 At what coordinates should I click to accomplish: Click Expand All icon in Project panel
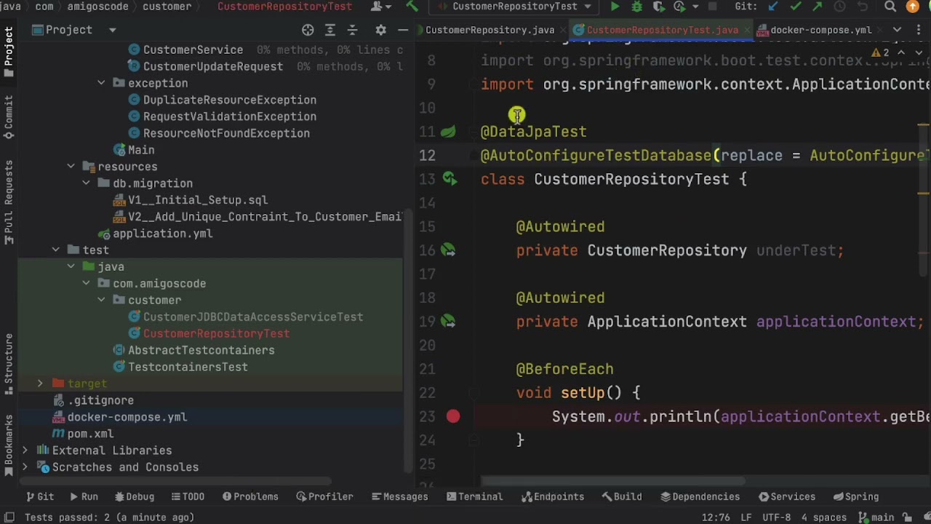pyautogui.click(x=330, y=30)
